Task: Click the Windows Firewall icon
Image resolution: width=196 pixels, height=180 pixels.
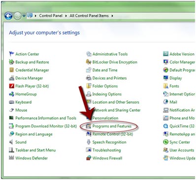Action: pos(89,158)
